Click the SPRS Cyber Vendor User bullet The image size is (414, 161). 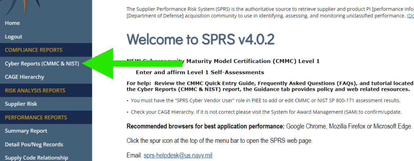coord(266,100)
